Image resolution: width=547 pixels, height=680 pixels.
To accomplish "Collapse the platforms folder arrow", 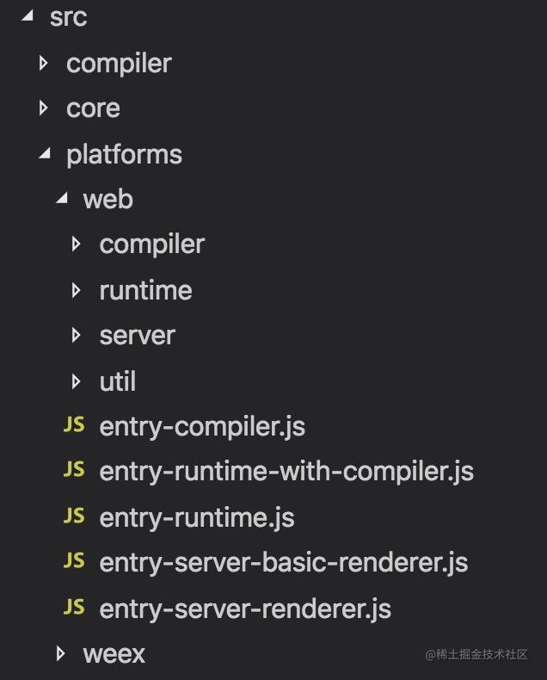I will 45,152.
